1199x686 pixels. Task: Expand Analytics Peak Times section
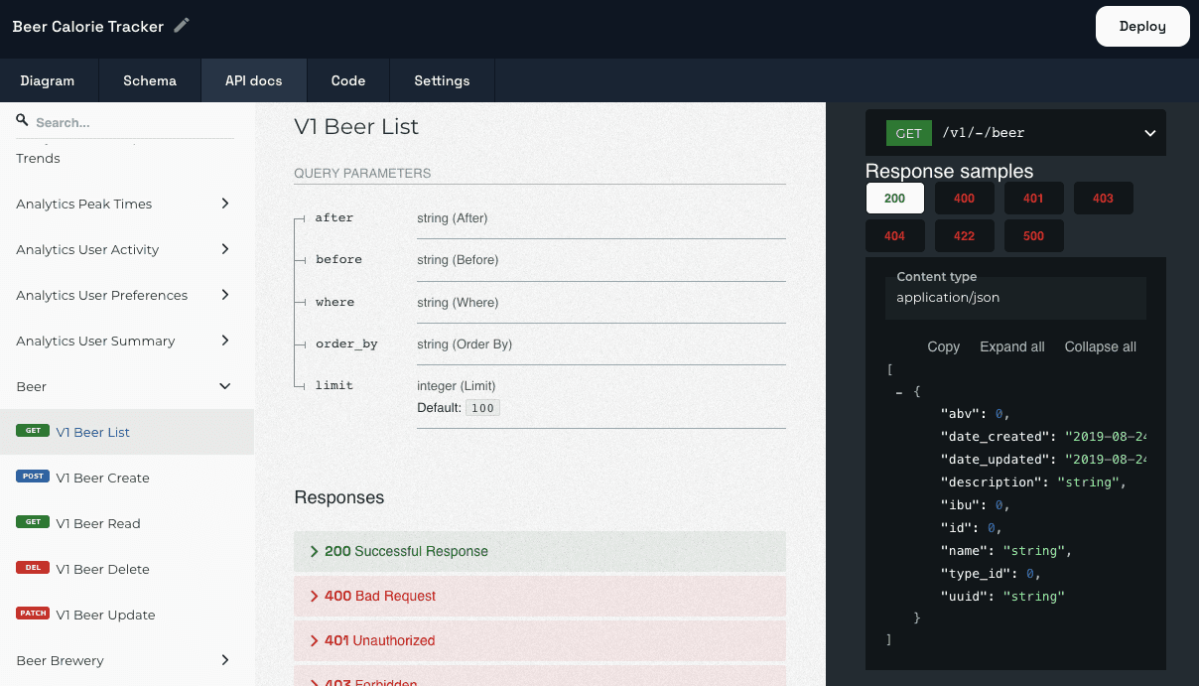(x=225, y=204)
